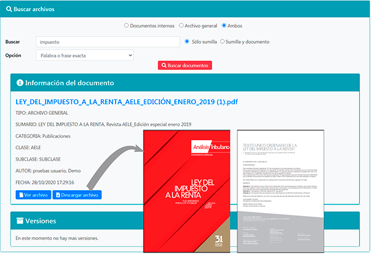The image size is (371, 255).
Task: Click the magnifier icon beside Buscar archivos
Action: pos(9,9)
